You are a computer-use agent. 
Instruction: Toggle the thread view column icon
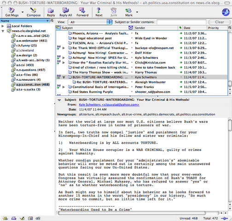click(58, 28)
